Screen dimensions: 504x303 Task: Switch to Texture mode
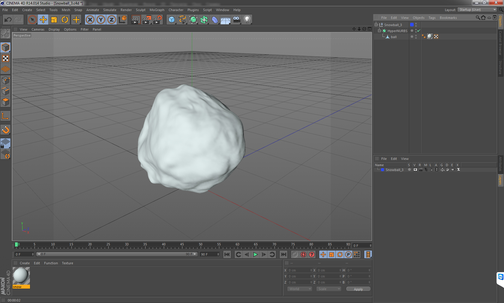[5, 58]
